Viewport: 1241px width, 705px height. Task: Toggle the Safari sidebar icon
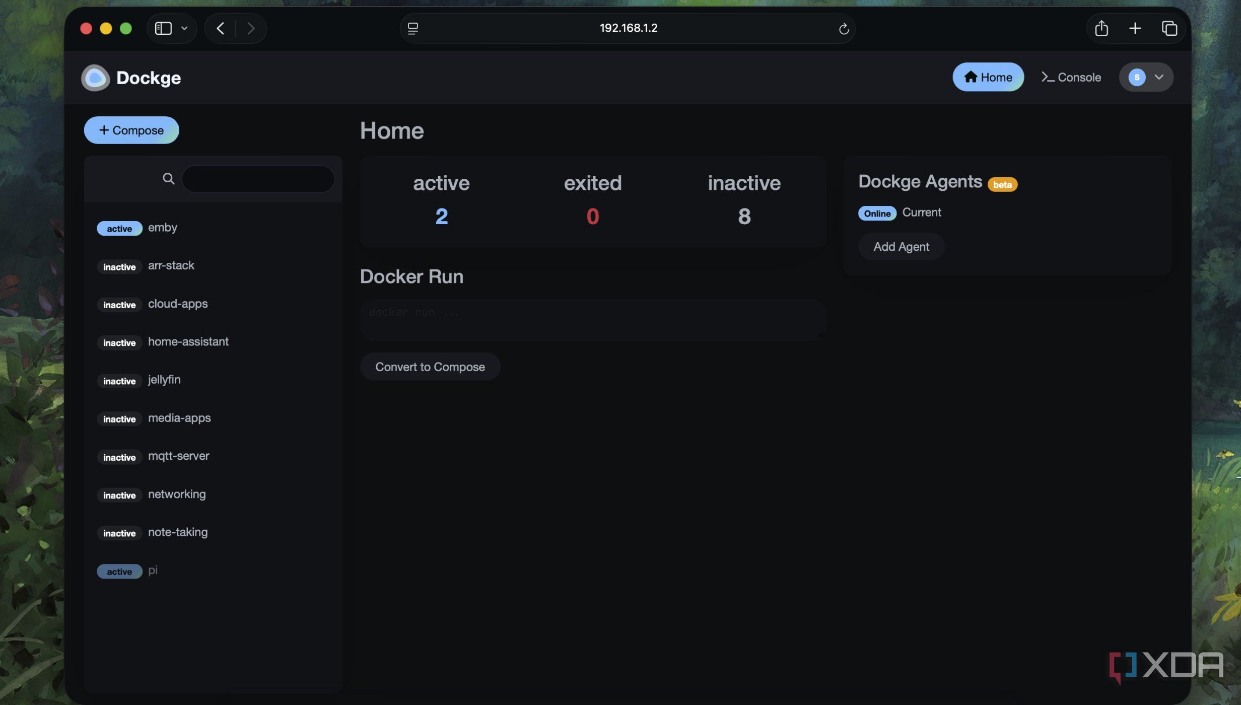[x=163, y=28]
